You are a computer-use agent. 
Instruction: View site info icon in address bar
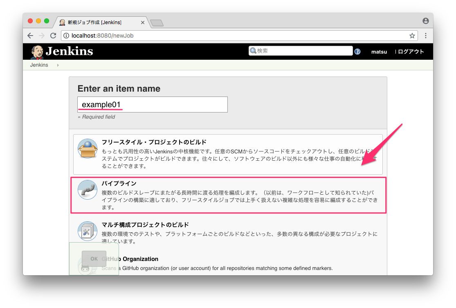[x=66, y=36]
